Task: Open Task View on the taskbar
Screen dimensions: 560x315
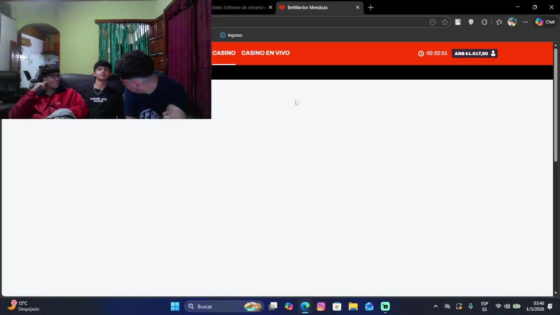Action: pos(273,306)
